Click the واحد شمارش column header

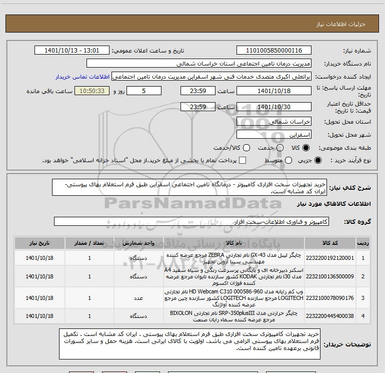pyautogui.click(x=138, y=243)
